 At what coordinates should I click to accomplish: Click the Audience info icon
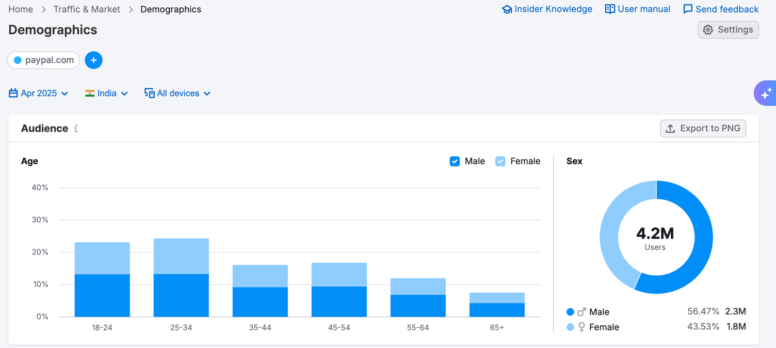coord(76,128)
